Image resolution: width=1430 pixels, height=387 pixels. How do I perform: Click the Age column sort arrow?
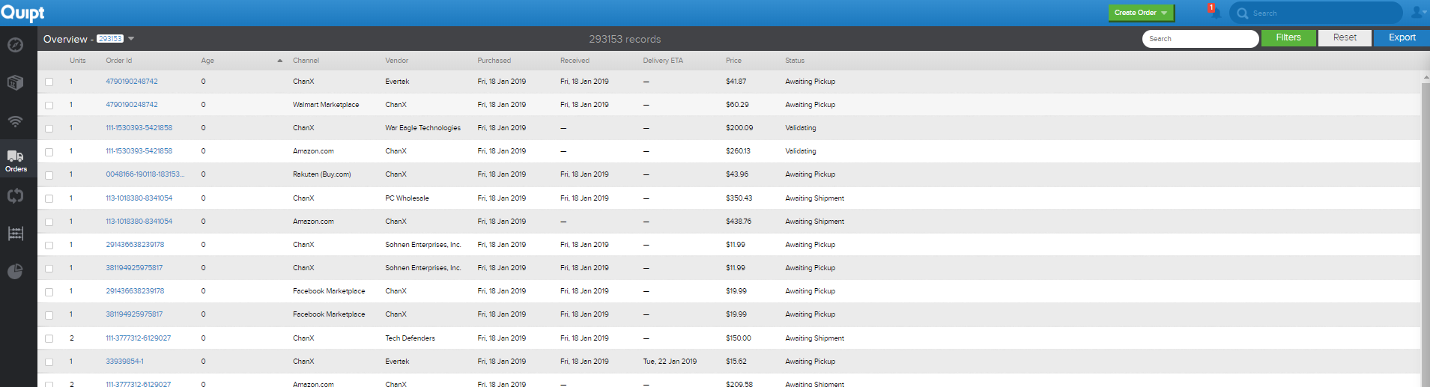279,61
